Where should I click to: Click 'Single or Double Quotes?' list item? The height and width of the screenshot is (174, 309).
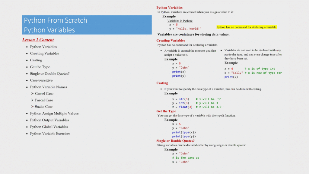click(49, 73)
